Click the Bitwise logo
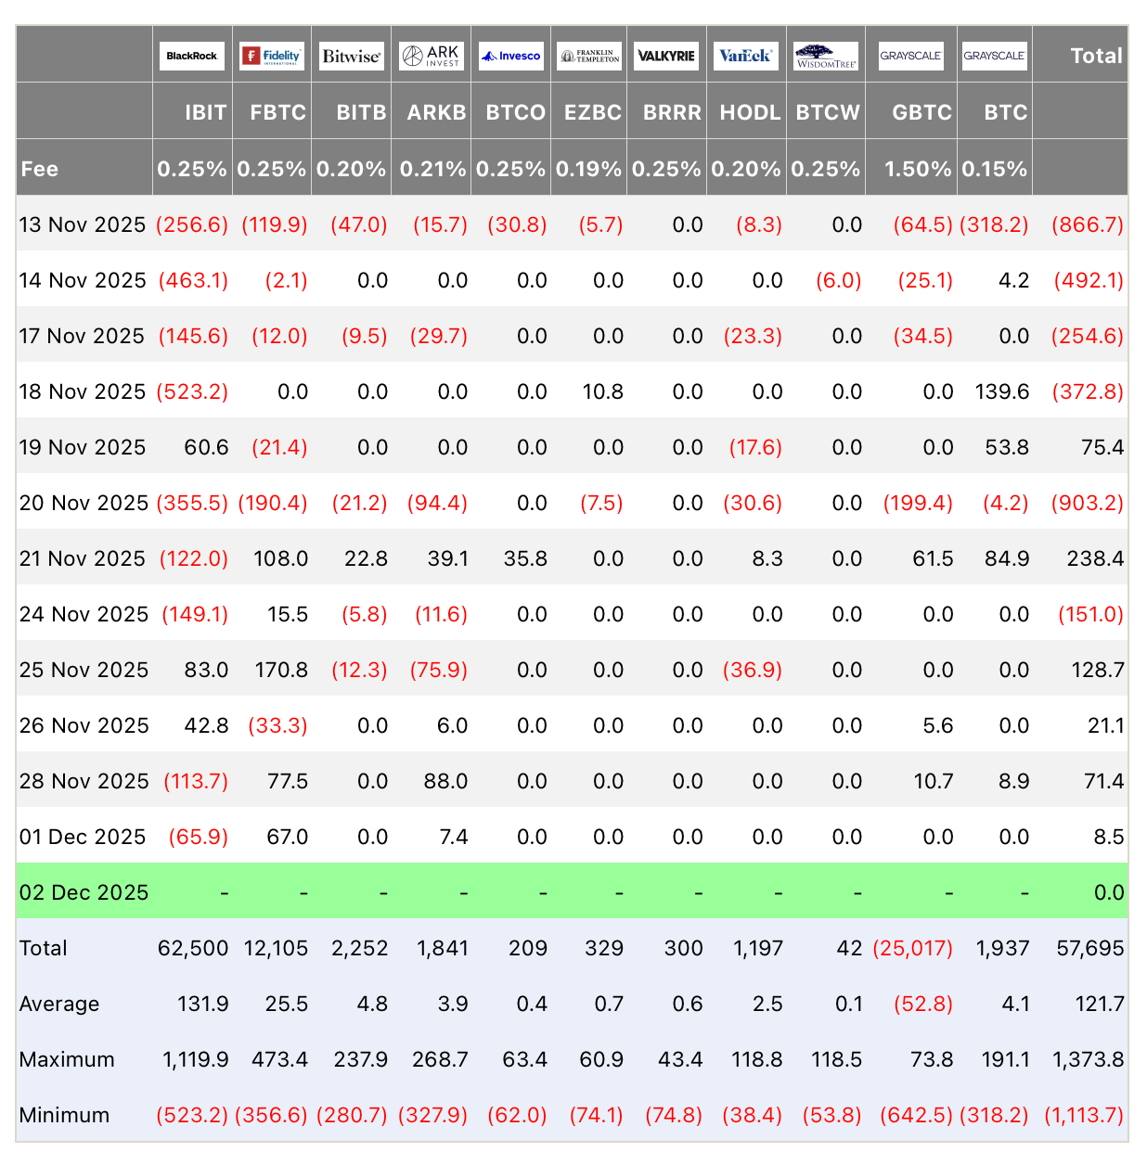 (x=351, y=56)
